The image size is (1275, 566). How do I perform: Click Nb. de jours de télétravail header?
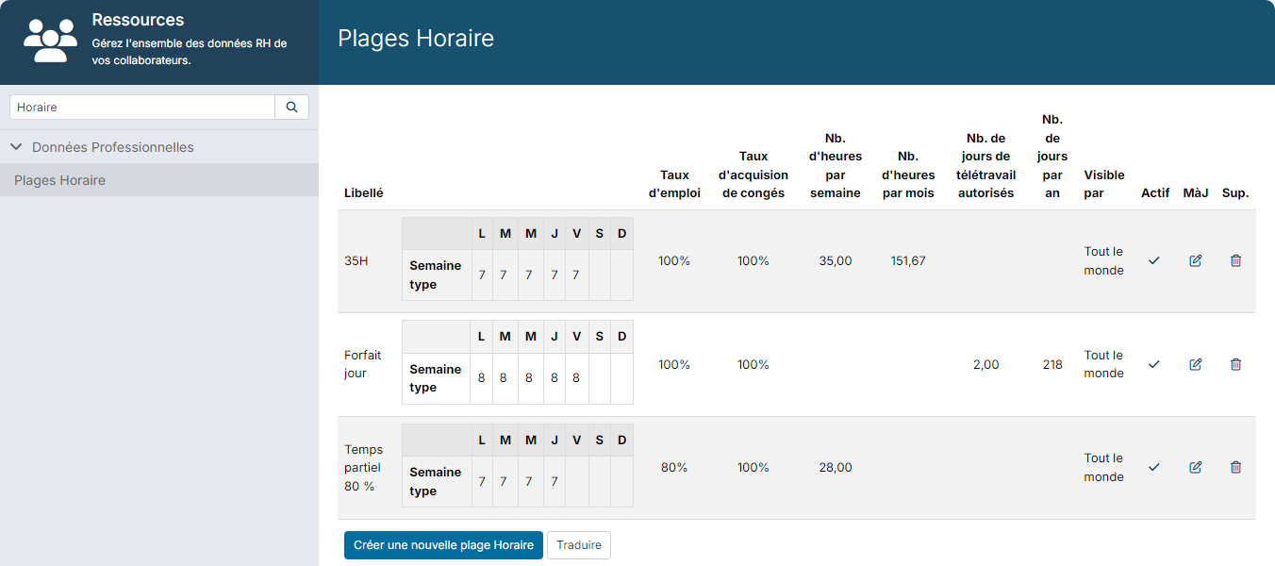click(986, 165)
